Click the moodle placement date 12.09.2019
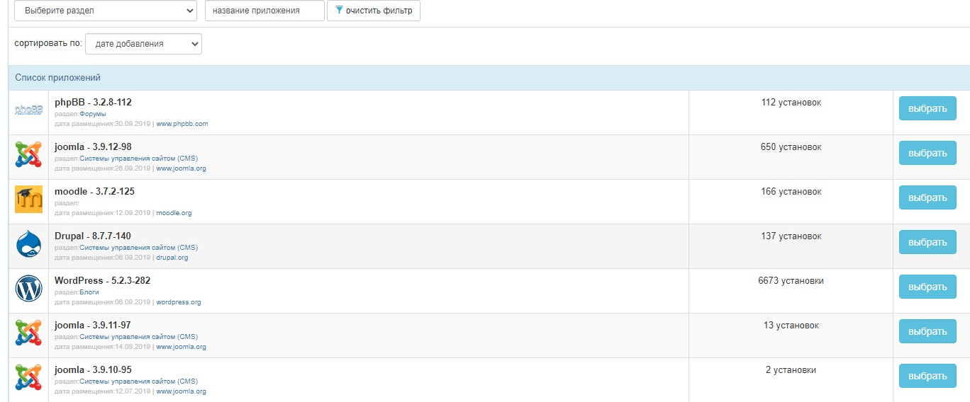The width and height of the screenshot is (970, 402). pyautogui.click(x=133, y=213)
